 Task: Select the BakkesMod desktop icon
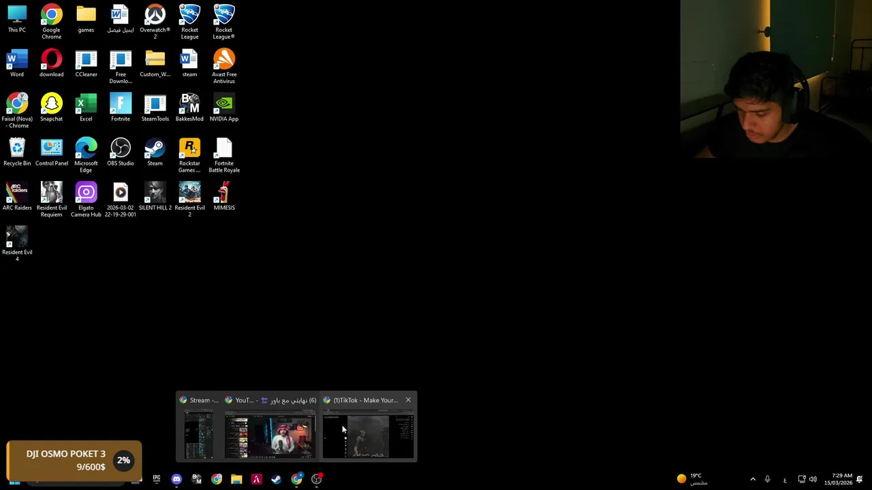[189, 108]
